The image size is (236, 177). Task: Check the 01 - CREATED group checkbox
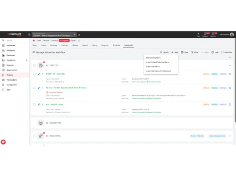[34, 65]
